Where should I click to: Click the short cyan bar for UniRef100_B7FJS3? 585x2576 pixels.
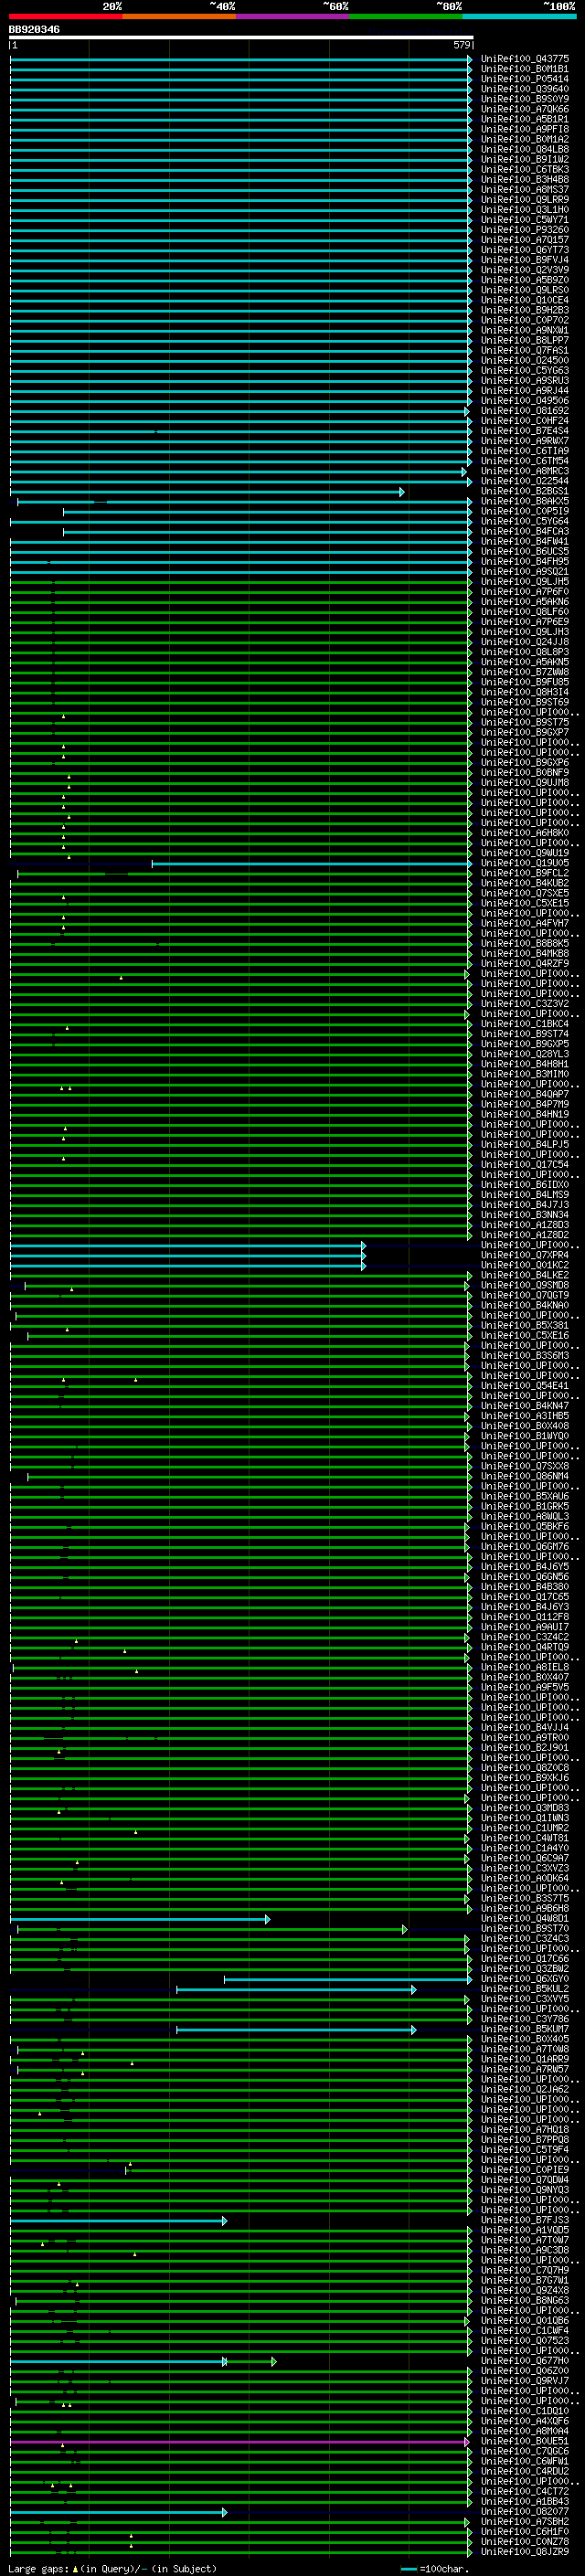click(118, 2221)
